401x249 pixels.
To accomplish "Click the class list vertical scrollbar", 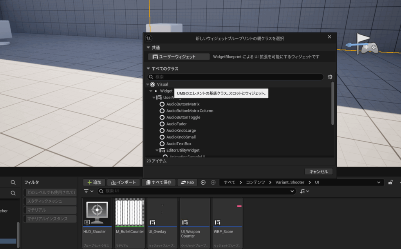I will [332, 104].
